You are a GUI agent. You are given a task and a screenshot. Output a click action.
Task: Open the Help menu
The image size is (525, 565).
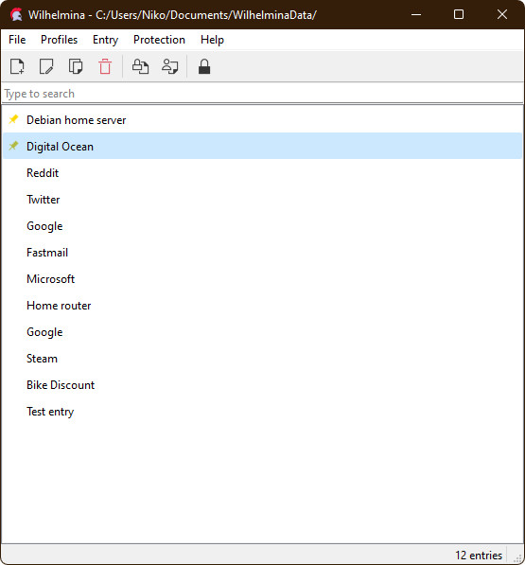[x=212, y=40]
